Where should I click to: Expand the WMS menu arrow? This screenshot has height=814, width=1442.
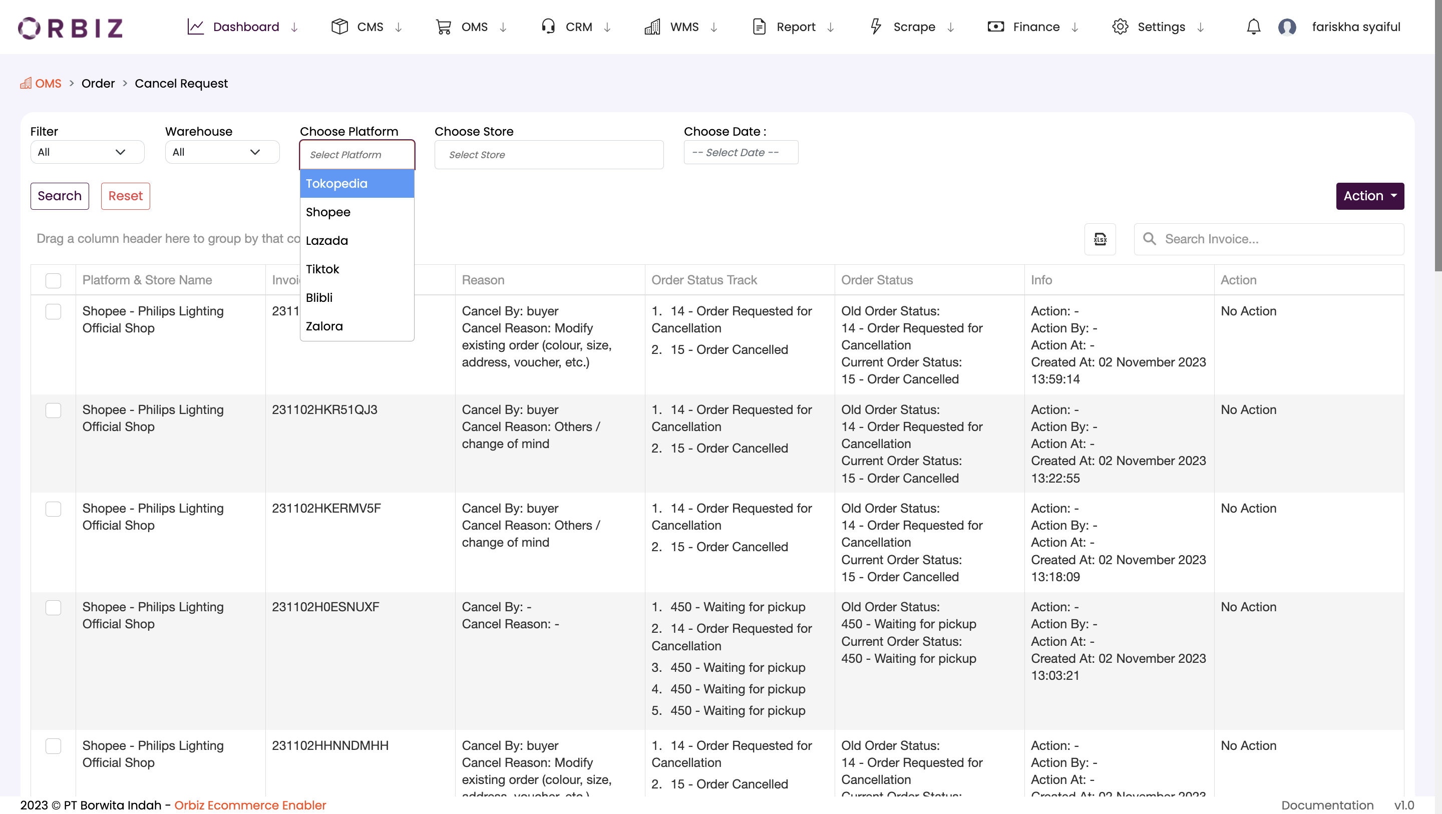tap(713, 28)
